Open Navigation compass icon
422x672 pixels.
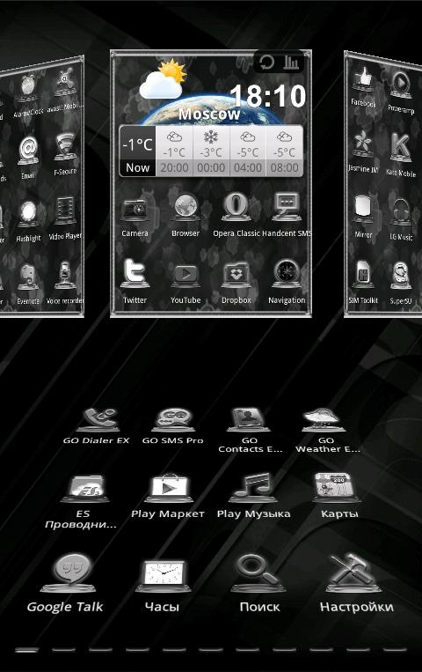click(x=287, y=273)
